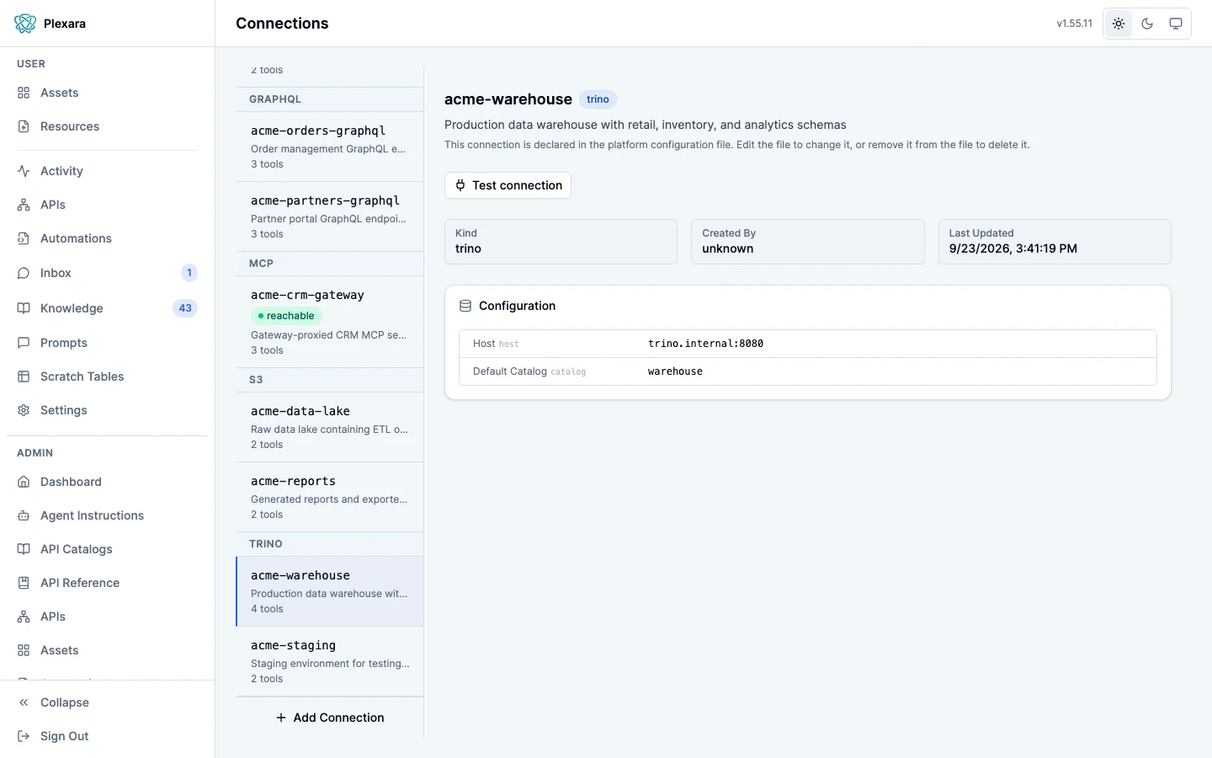The width and height of the screenshot is (1212, 758).
Task: Open the acme-data-lake connection
Action: click(x=330, y=427)
